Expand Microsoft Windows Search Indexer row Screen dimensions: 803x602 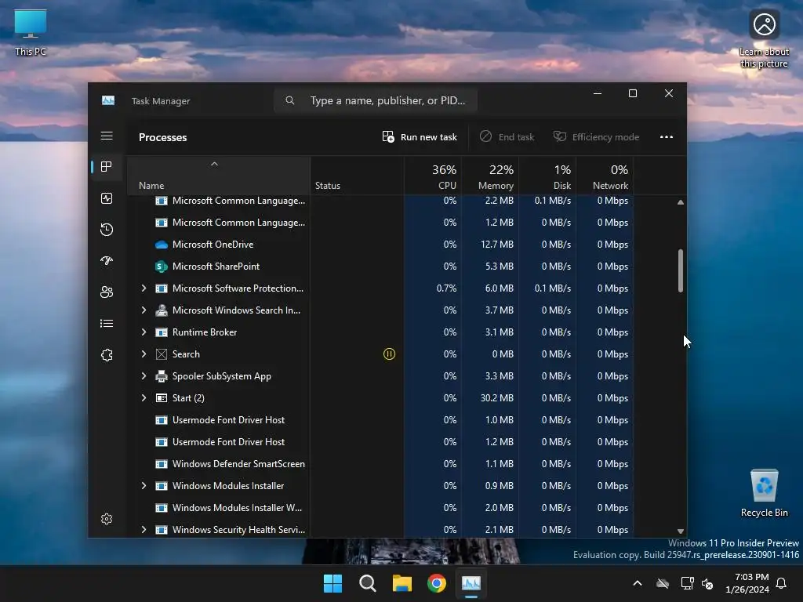click(x=144, y=310)
